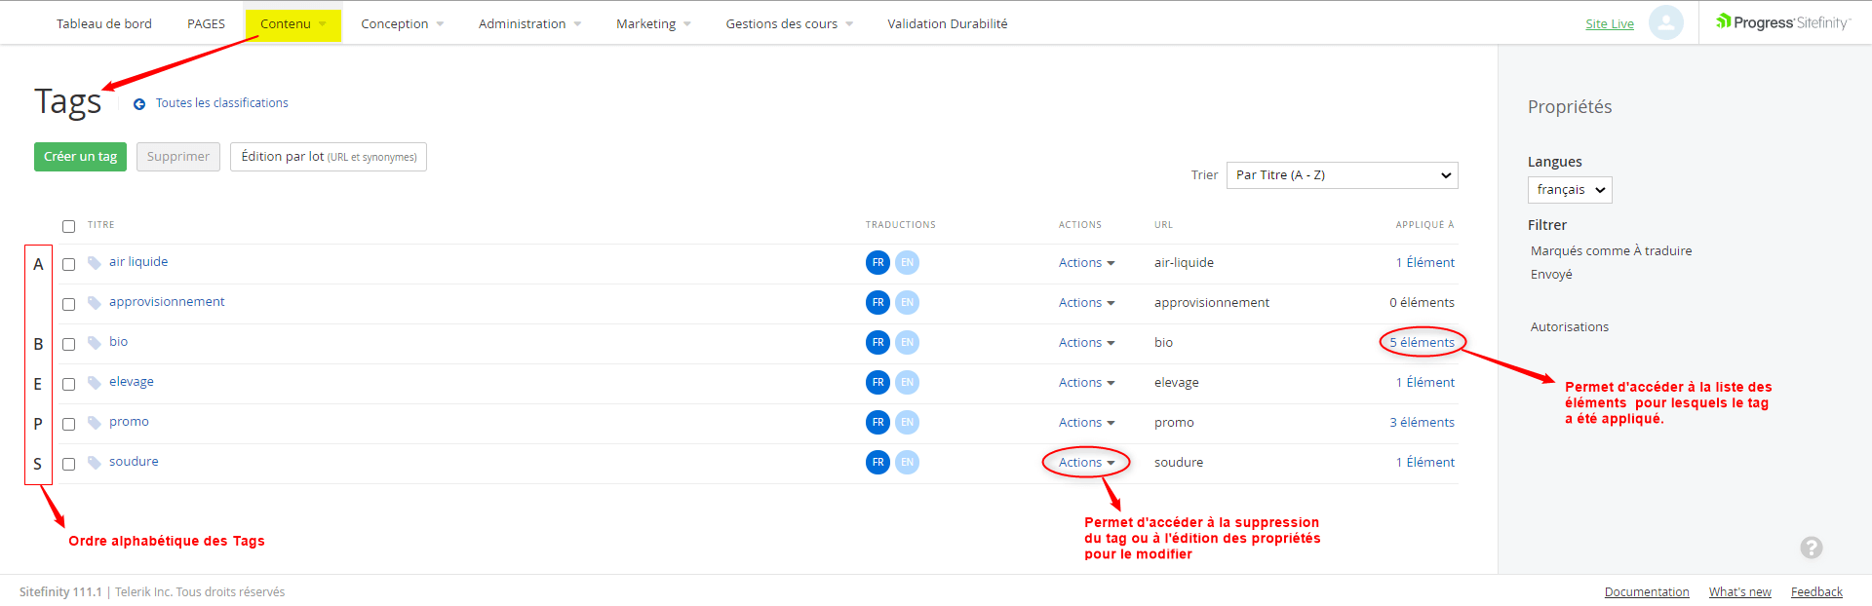Click the Progress Sitefinity logo
This screenshot has height=606, width=1872.
click(1782, 22)
